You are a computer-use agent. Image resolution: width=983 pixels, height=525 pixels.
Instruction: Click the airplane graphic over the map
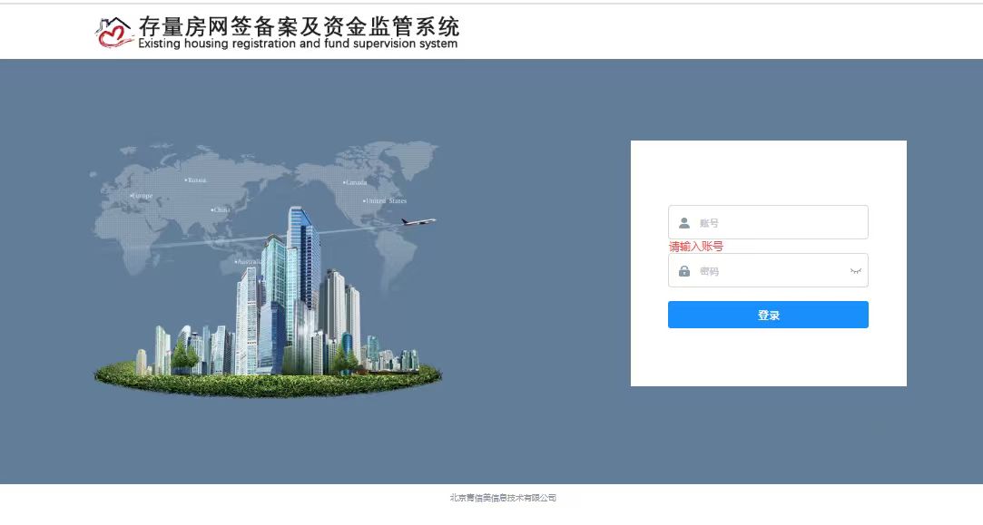tap(418, 221)
